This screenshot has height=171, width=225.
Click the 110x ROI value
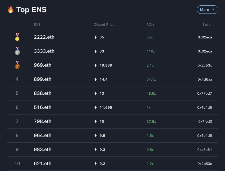[x=151, y=51]
